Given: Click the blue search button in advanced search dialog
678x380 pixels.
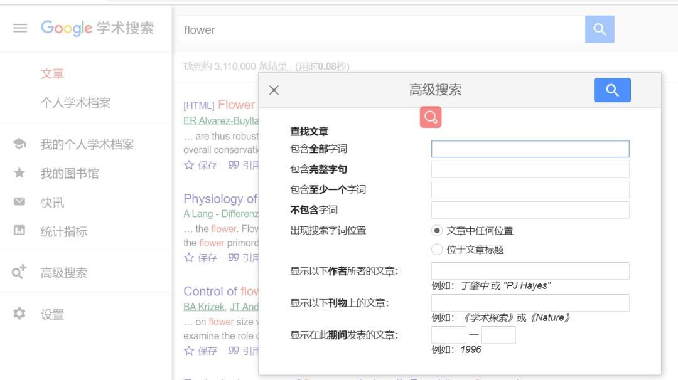Looking at the screenshot, I should click(612, 90).
